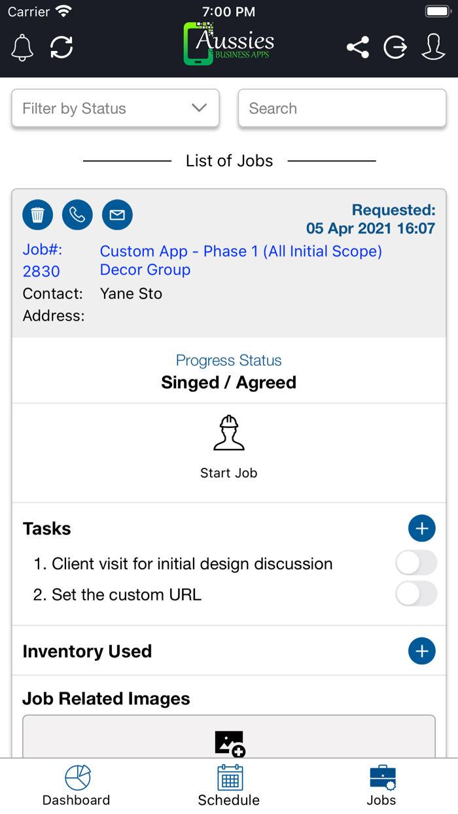The height and width of the screenshot is (814, 458).
Task: Open the user profile icon
Action: pos(433,48)
